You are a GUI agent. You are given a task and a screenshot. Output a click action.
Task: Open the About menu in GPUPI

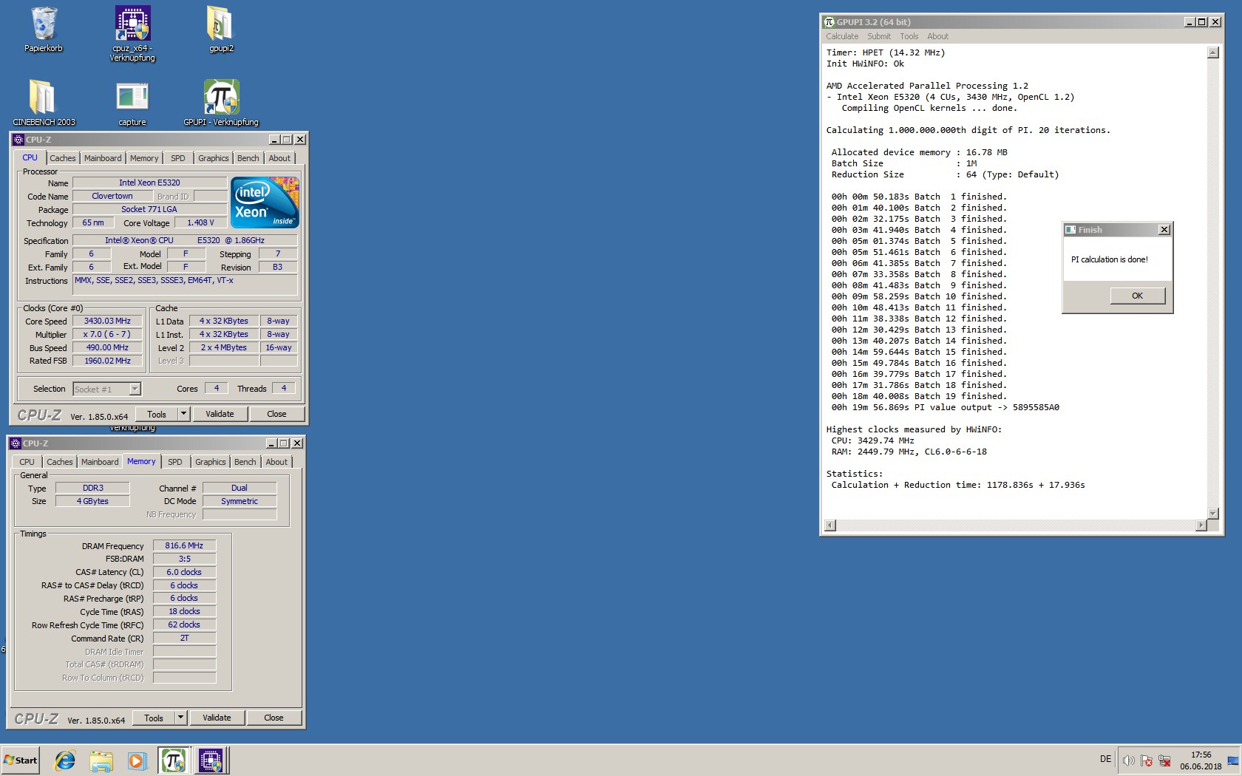click(937, 36)
